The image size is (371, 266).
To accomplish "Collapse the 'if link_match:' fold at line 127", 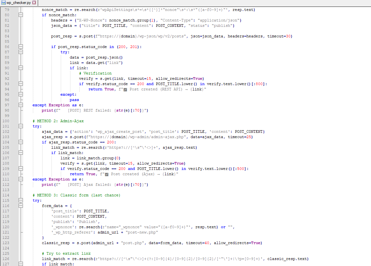I will pos(21,264).
